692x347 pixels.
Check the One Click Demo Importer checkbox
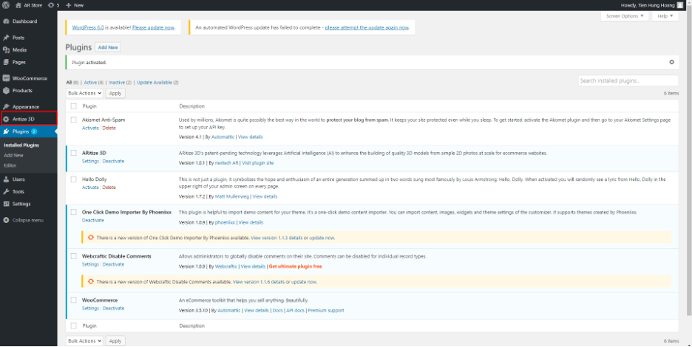pyautogui.click(x=74, y=212)
